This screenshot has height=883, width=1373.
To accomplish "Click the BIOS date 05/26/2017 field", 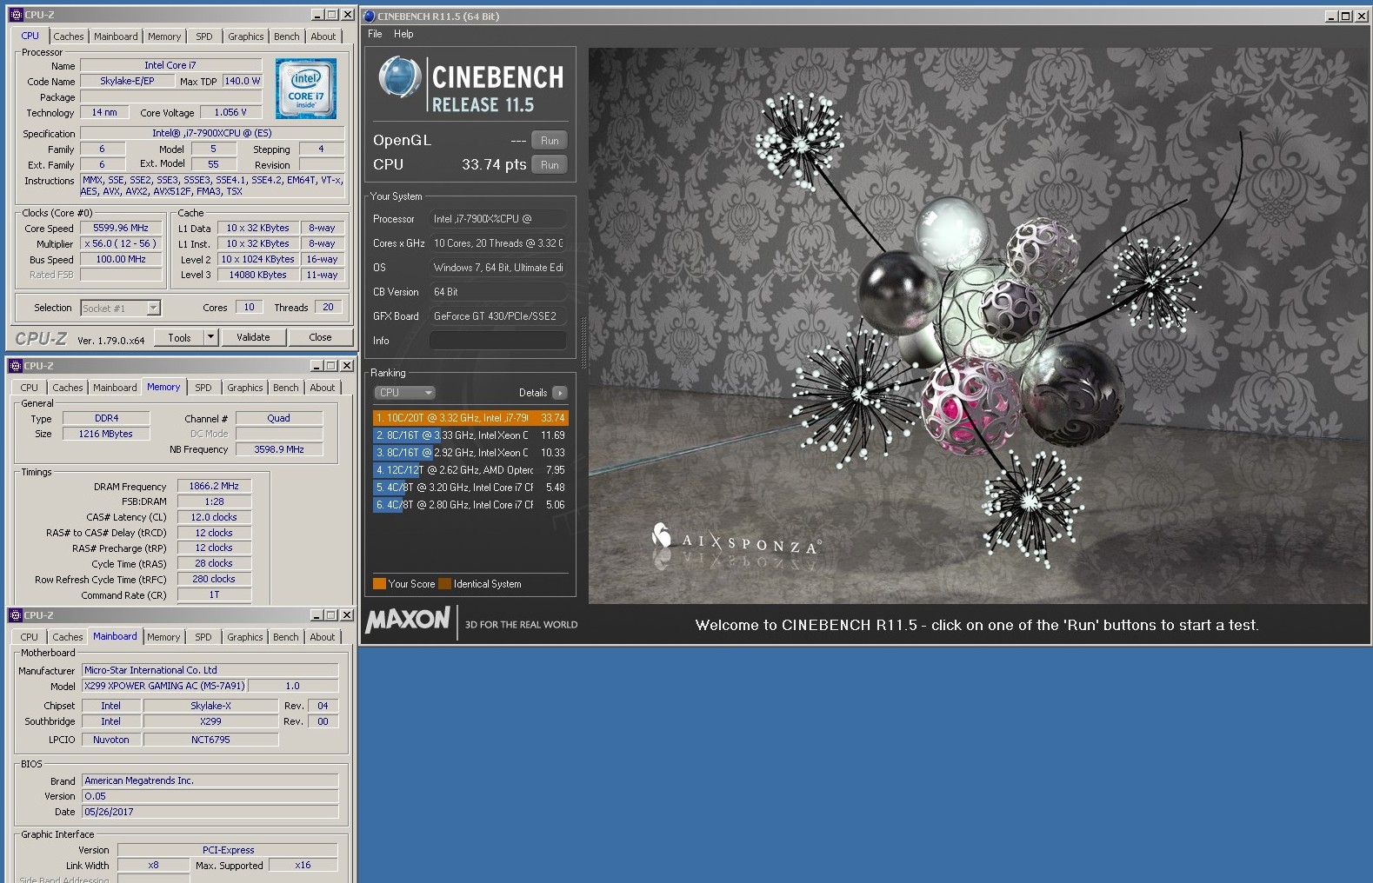I will 210,812.
